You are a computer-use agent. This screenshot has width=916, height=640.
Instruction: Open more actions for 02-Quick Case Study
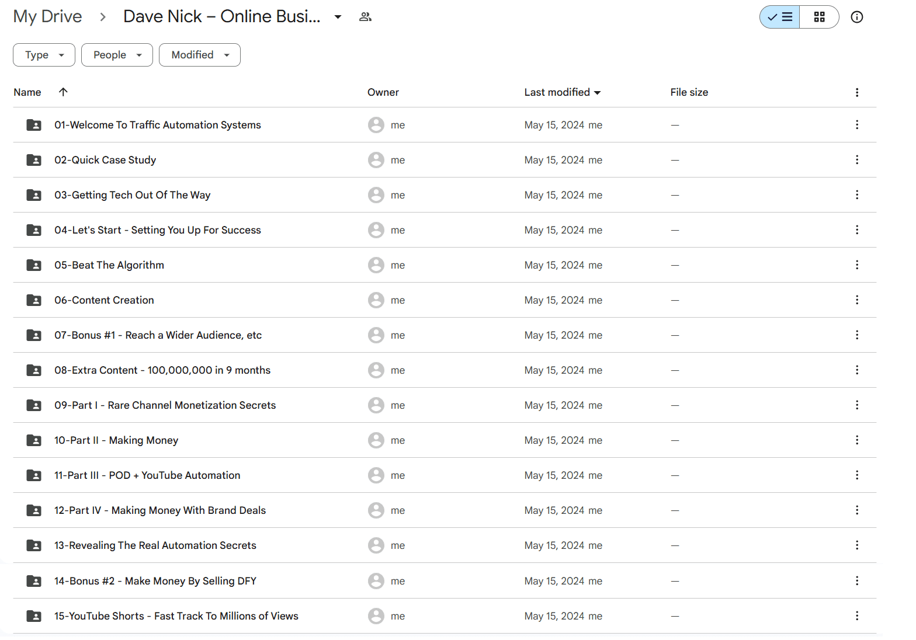point(857,159)
